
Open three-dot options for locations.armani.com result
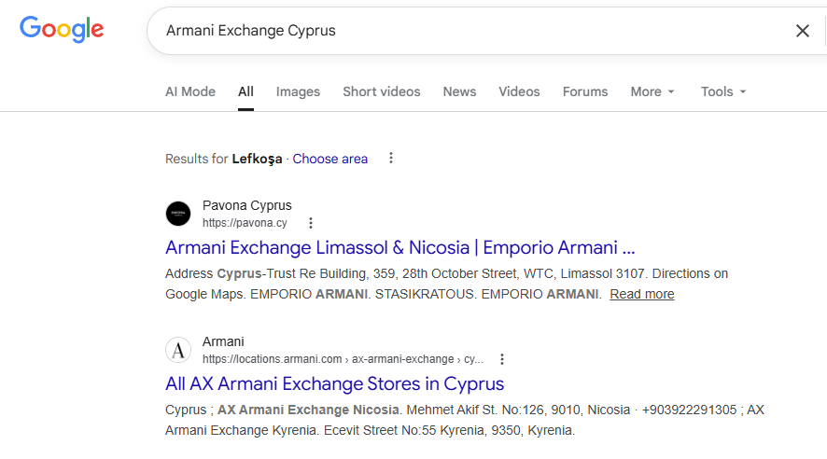(x=502, y=359)
